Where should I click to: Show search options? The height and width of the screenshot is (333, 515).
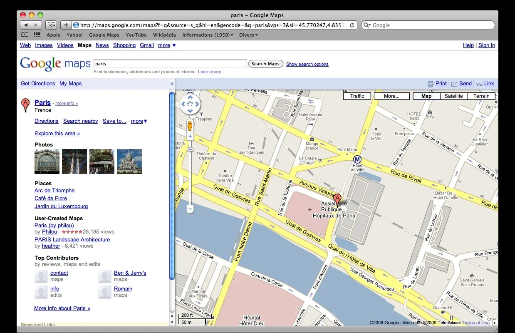(307, 64)
